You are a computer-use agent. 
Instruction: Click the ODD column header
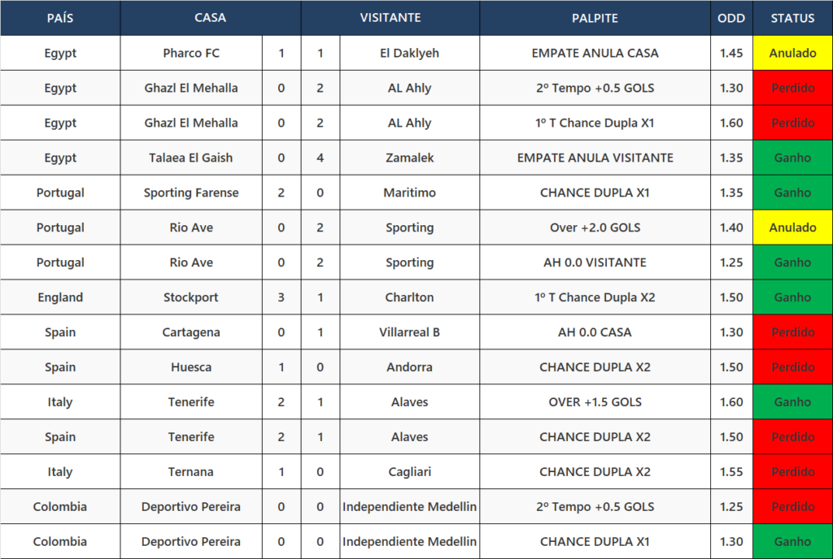731,18
